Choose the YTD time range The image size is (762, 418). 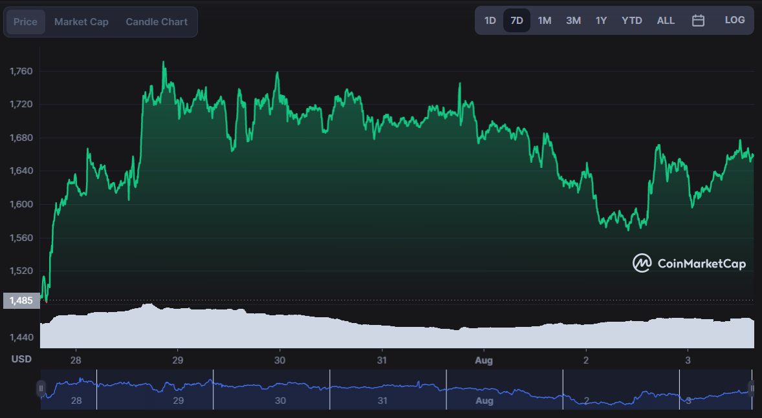(632, 21)
